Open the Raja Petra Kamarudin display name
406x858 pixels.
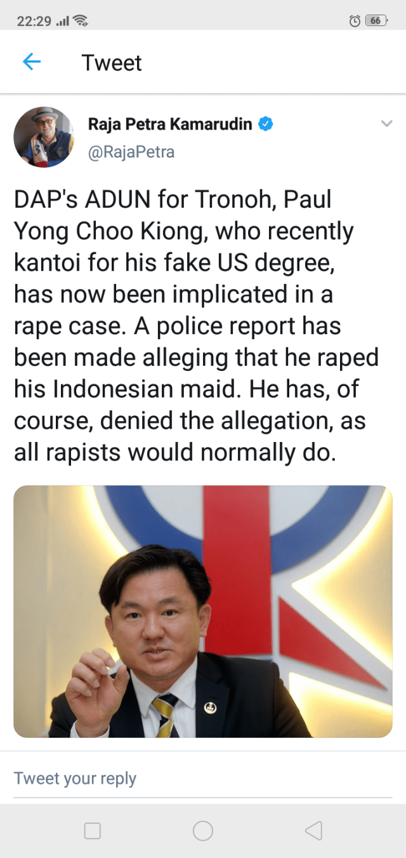tap(170, 124)
